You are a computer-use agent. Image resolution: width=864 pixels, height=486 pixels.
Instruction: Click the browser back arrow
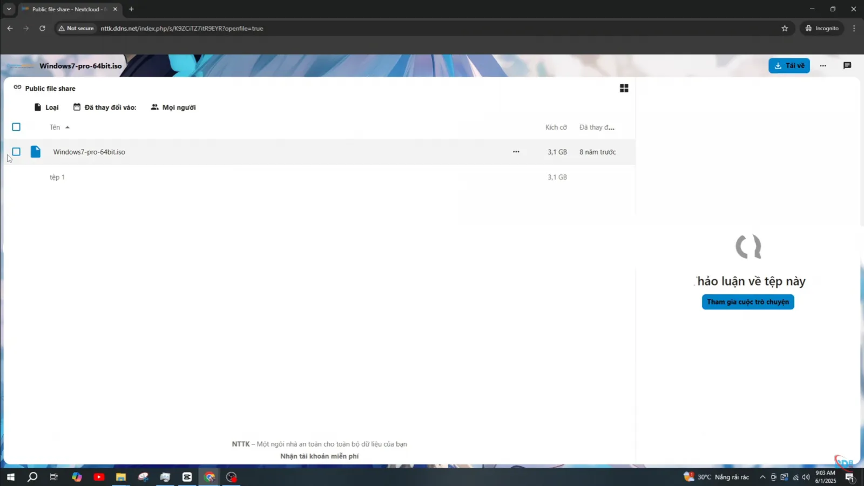click(x=10, y=28)
